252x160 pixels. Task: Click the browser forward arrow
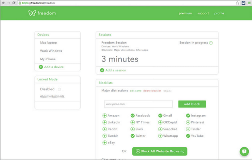click(9, 3)
